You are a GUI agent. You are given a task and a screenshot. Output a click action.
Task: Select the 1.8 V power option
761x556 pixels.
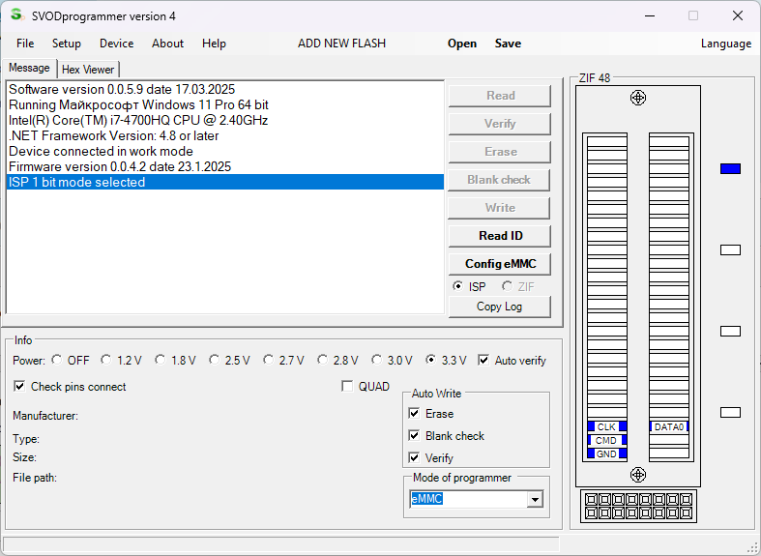tap(161, 360)
